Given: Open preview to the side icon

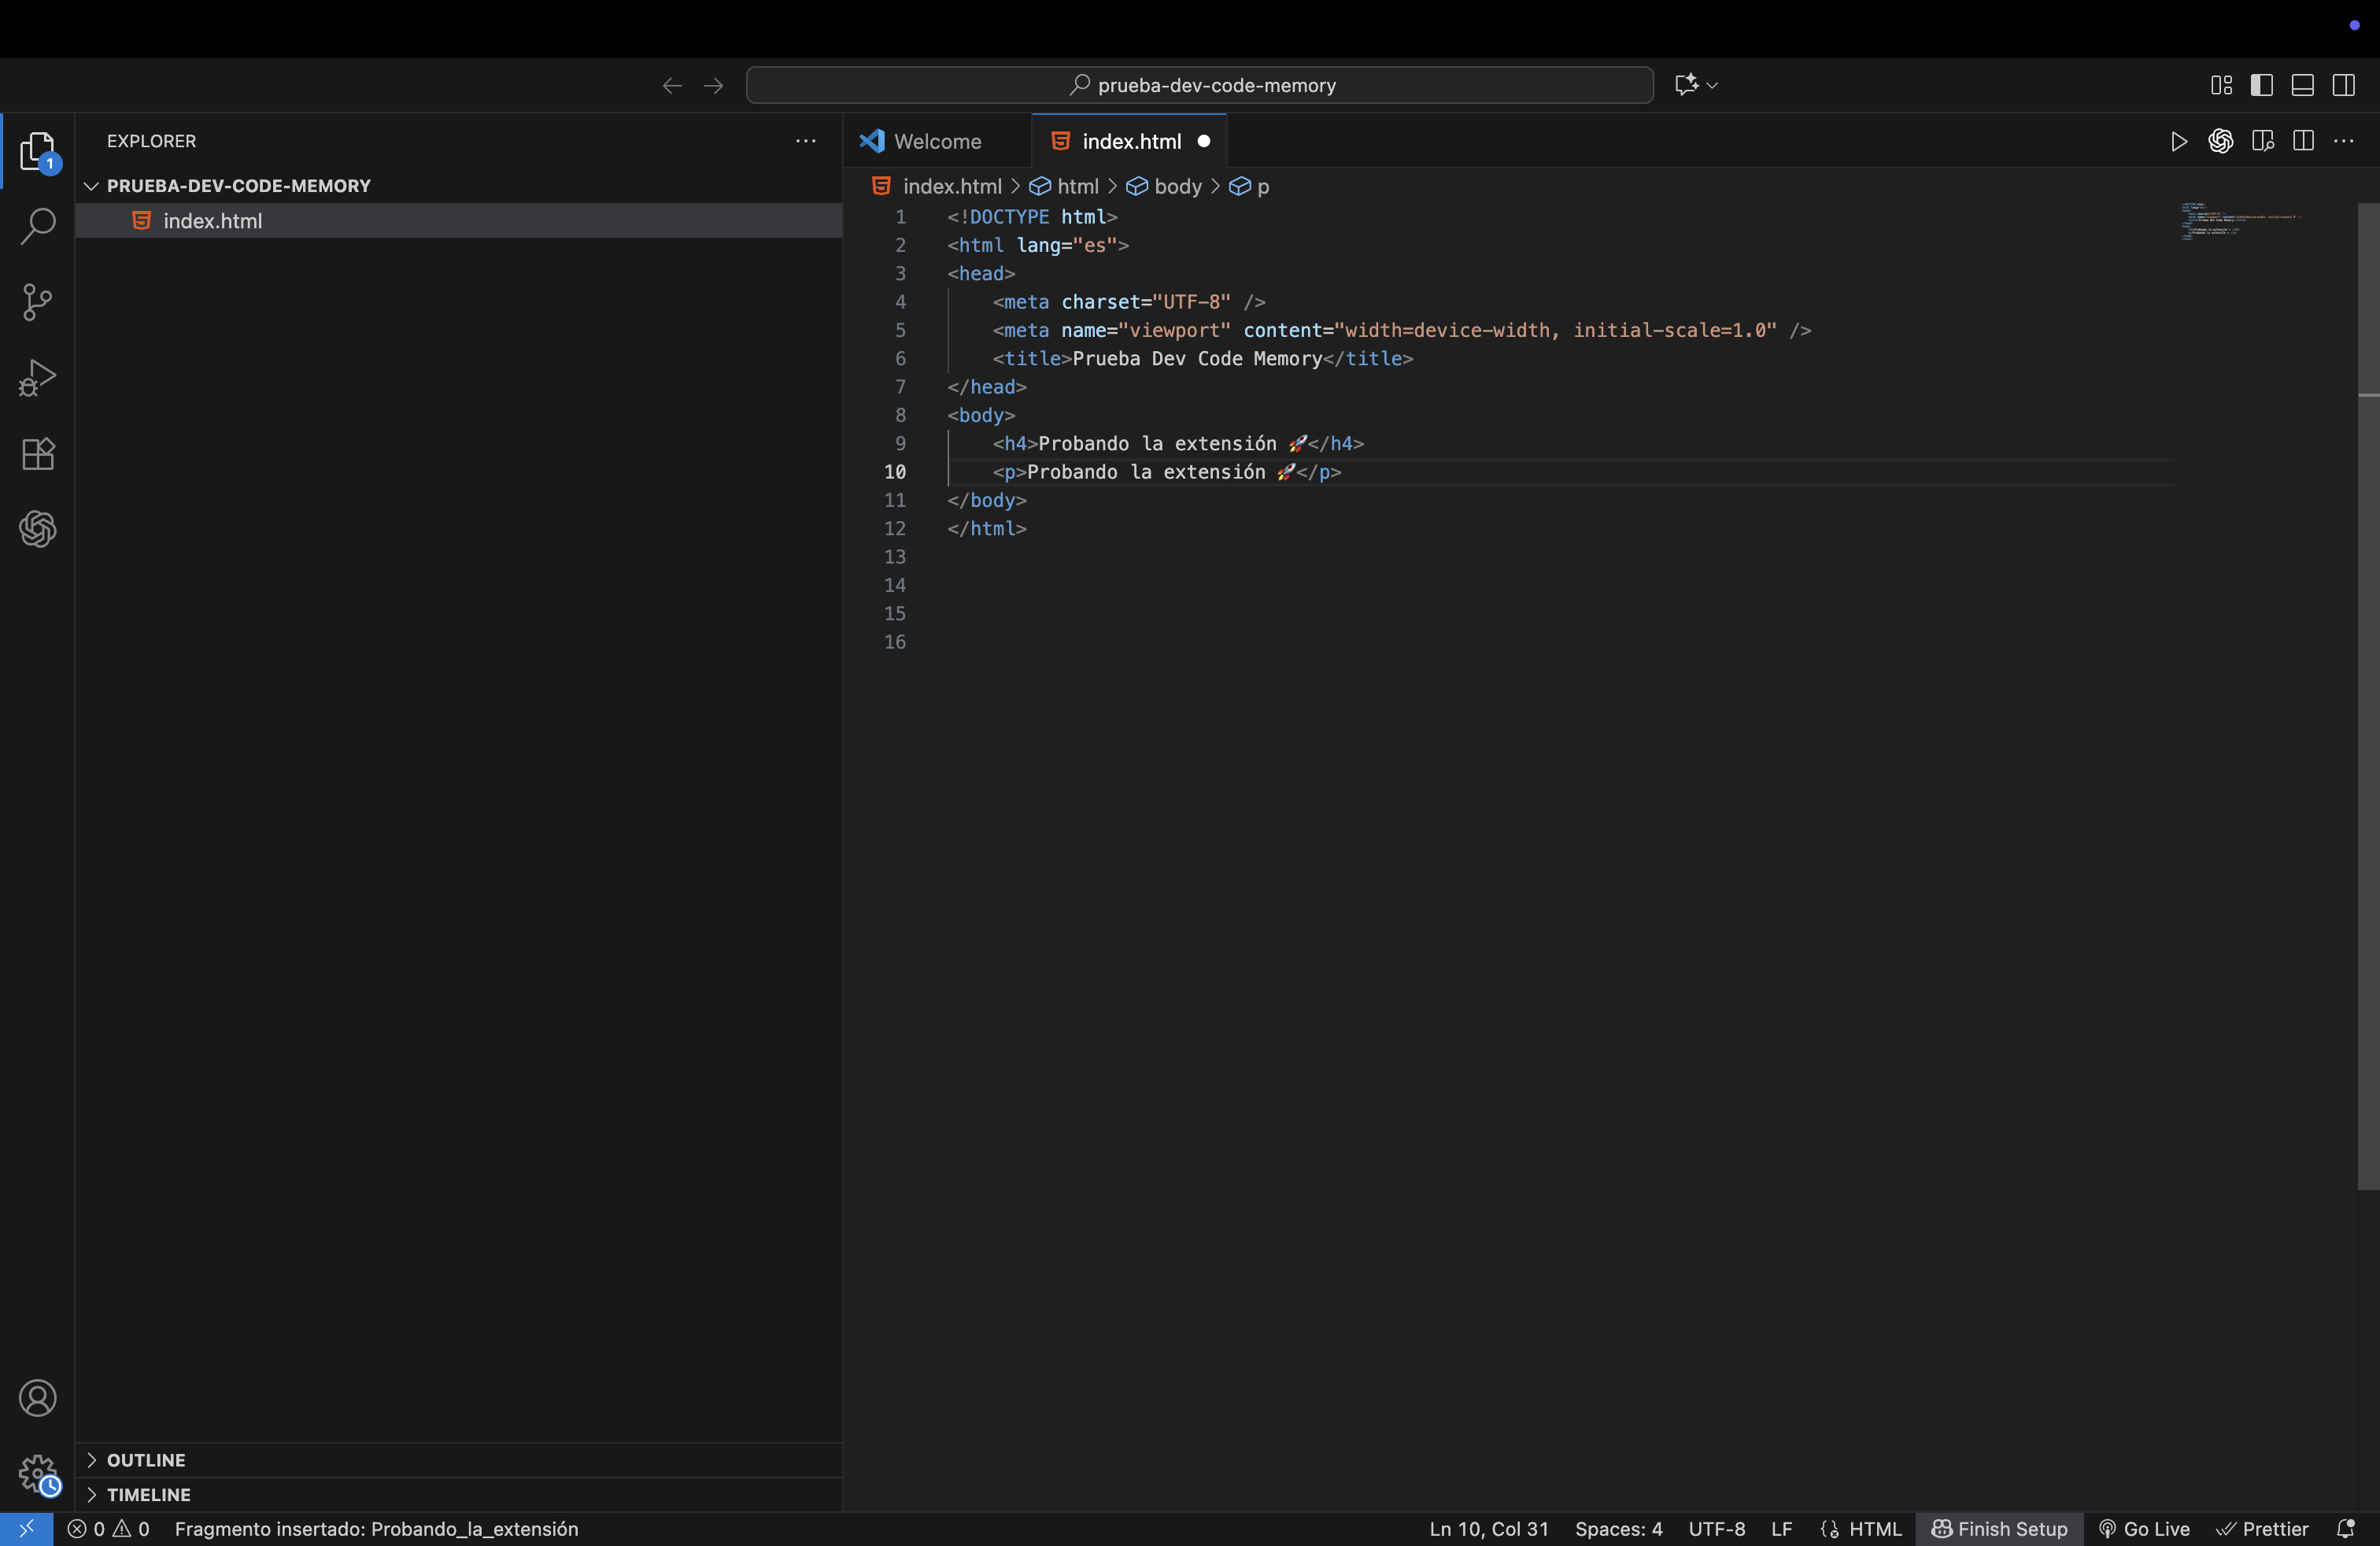Looking at the screenshot, I should point(2263,142).
